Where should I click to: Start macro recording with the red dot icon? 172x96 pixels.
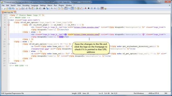click(85, 8)
